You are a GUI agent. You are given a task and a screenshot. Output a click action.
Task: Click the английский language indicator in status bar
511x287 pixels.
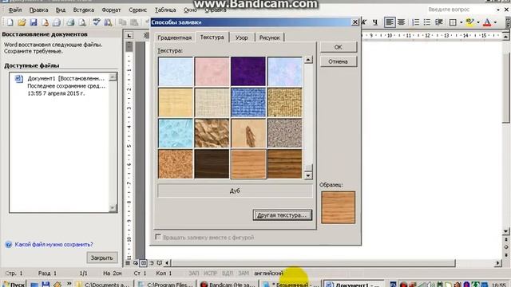(268, 273)
